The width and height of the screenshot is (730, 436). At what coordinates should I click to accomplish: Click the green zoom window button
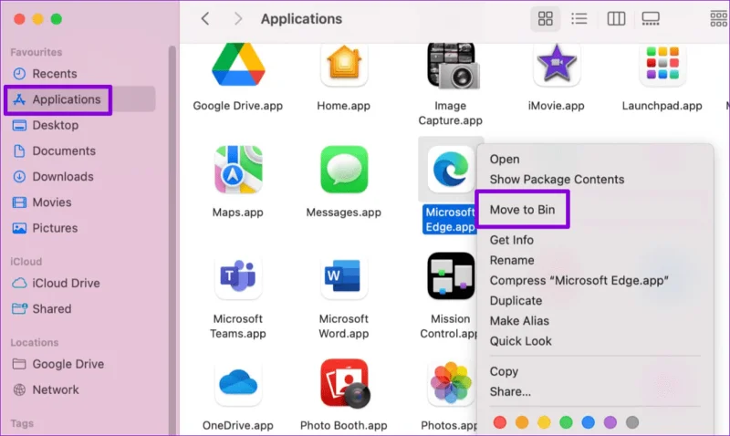57,19
